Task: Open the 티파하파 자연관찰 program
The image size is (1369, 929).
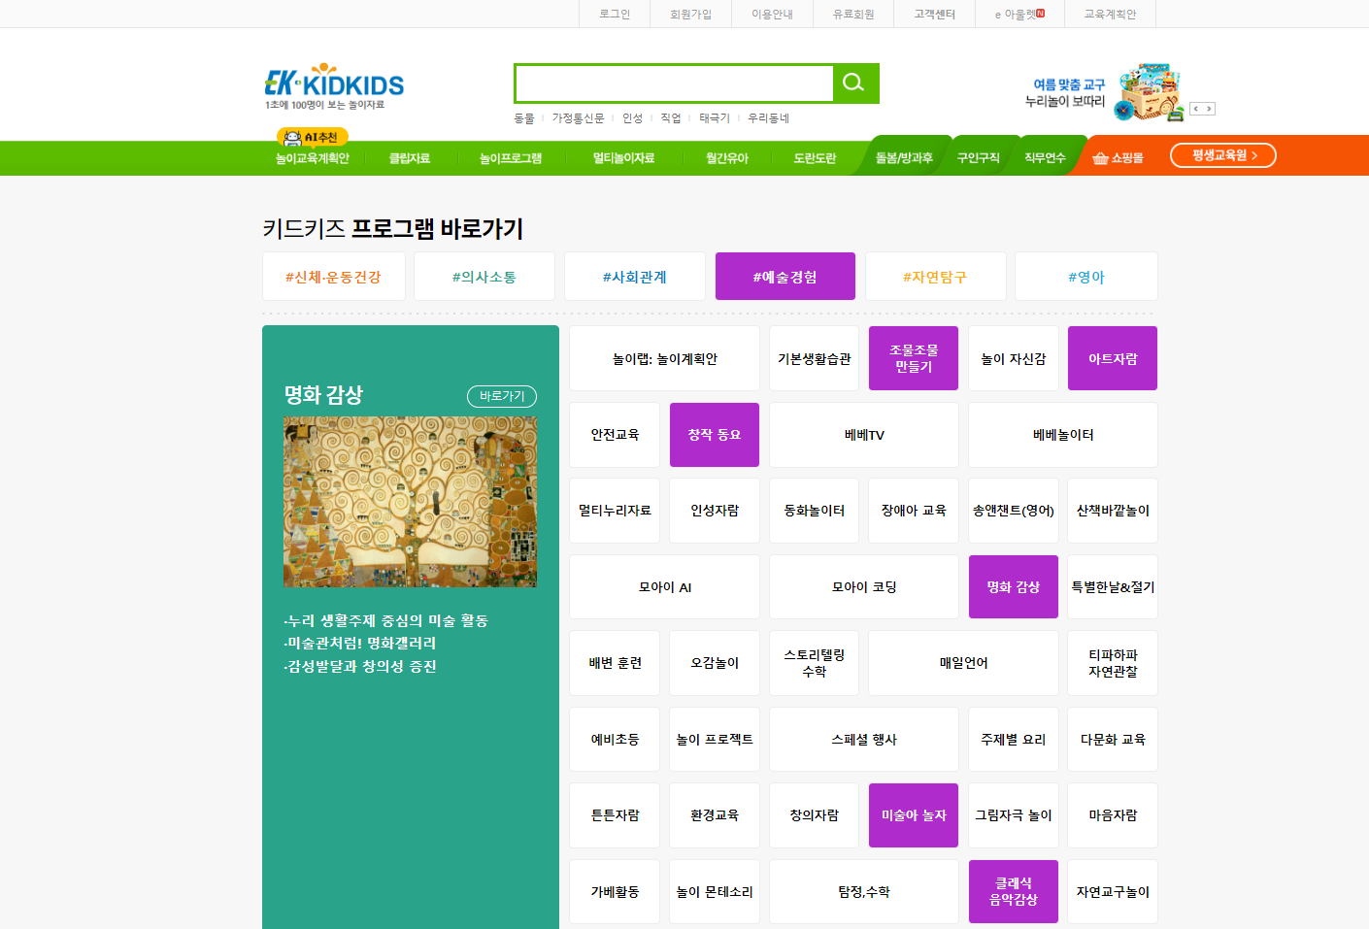Action: click(x=1113, y=663)
